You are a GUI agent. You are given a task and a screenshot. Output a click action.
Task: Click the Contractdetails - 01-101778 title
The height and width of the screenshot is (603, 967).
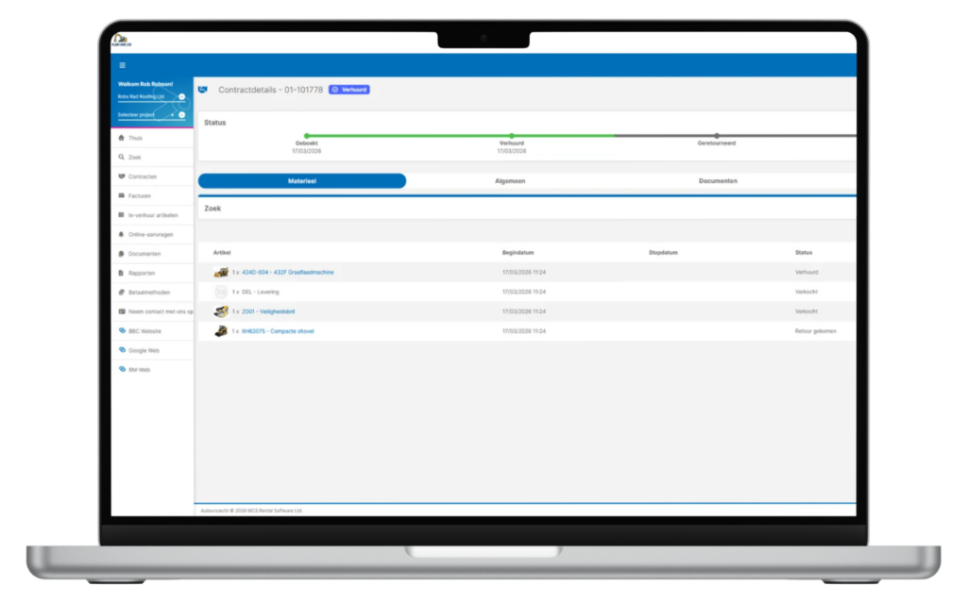click(x=271, y=90)
